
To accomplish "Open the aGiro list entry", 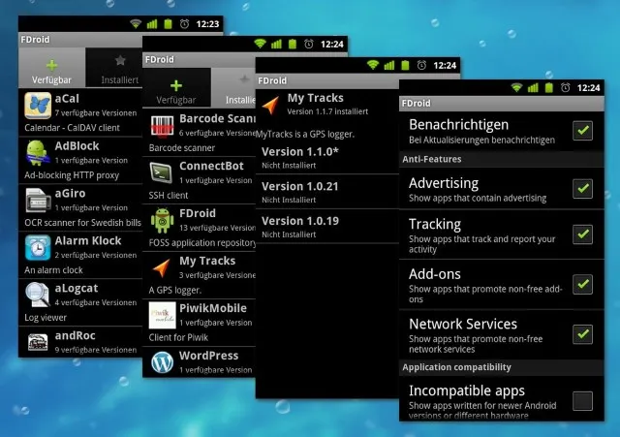I will [80, 207].
